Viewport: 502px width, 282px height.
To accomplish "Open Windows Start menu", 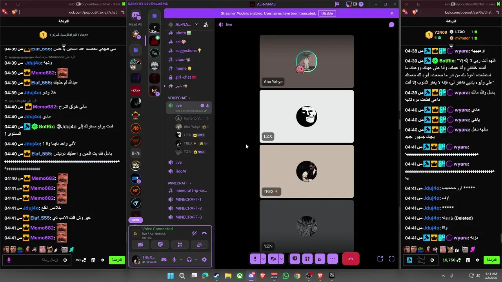I will (x=171, y=276).
